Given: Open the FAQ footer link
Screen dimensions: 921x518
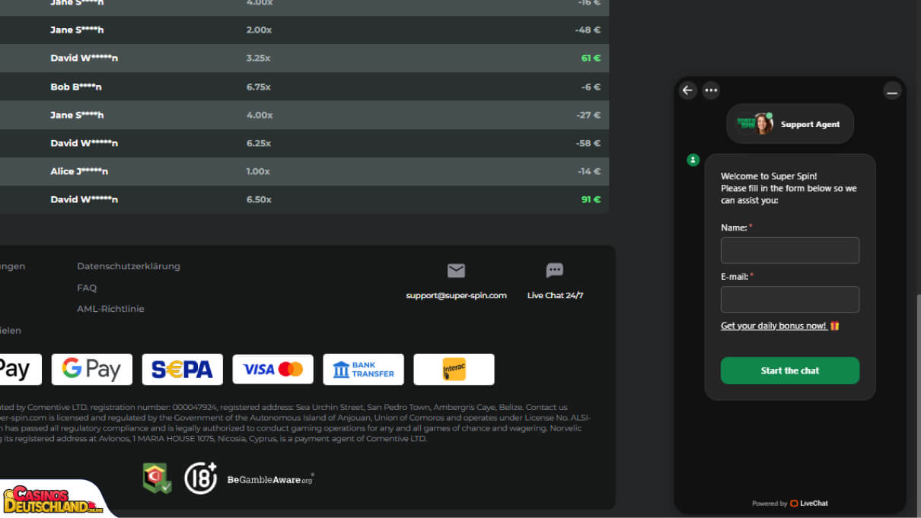Looking at the screenshot, I should (x=87, y=288).
